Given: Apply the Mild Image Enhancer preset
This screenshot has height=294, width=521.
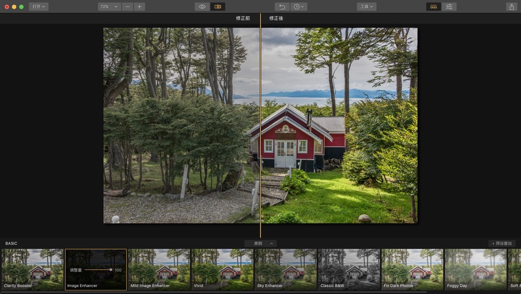Looking at the screenshot, I should (159, 270).
